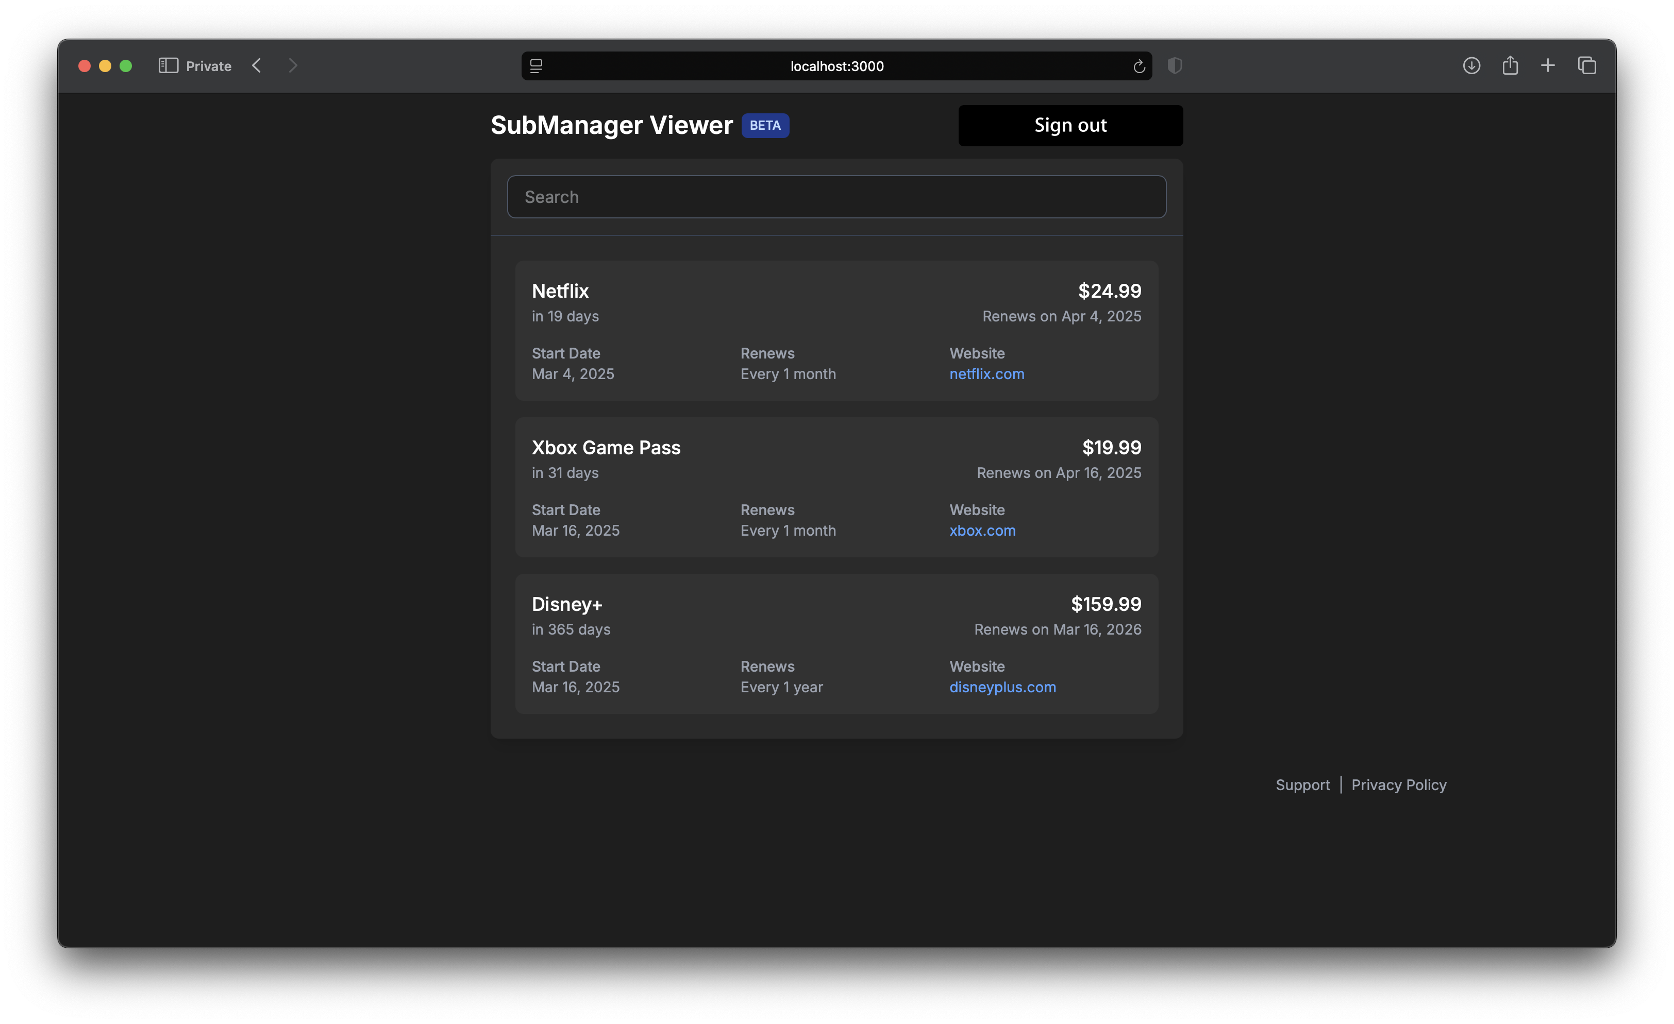The image size is (1674, 1024).
Task: Click 'Renews on Mar 16, 2026' text
Action: (x=1057, y=629)
